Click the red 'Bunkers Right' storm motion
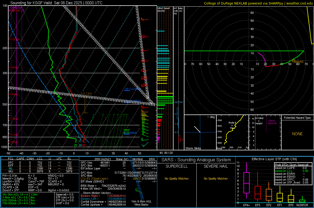 (x=103, y=196)
